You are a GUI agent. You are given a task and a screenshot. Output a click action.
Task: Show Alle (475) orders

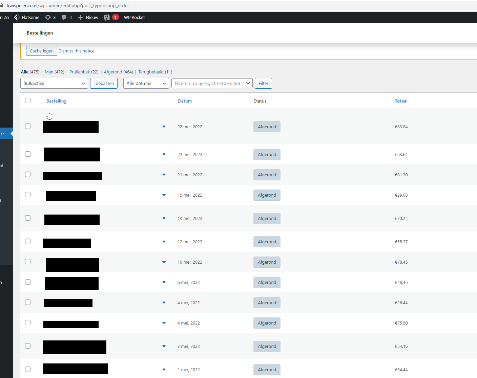[x=30, y=72]
